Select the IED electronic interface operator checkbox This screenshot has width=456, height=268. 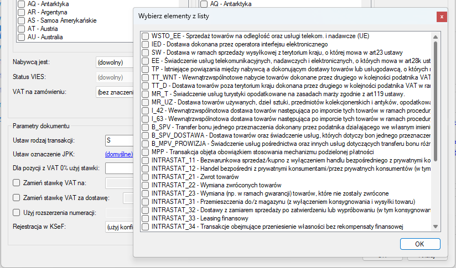[x=145, y=44]
